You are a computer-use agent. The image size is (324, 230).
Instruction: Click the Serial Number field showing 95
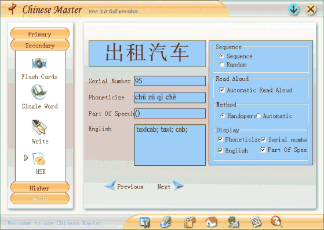[x=170, y=81]
